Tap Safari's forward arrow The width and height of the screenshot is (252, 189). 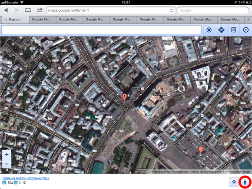coord(17,10)
